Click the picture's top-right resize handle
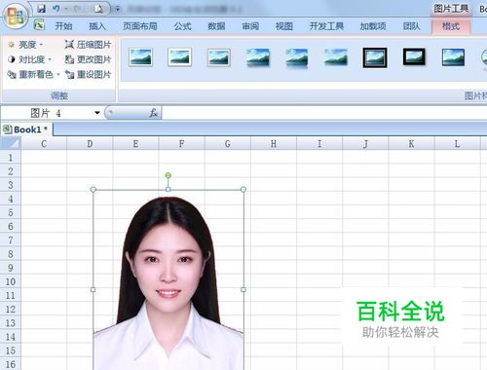Viewport: 487px width, 370px height. click(243, 189)
